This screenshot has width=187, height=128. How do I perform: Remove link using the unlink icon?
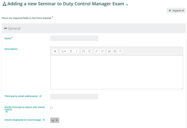[x=102, y=51]
